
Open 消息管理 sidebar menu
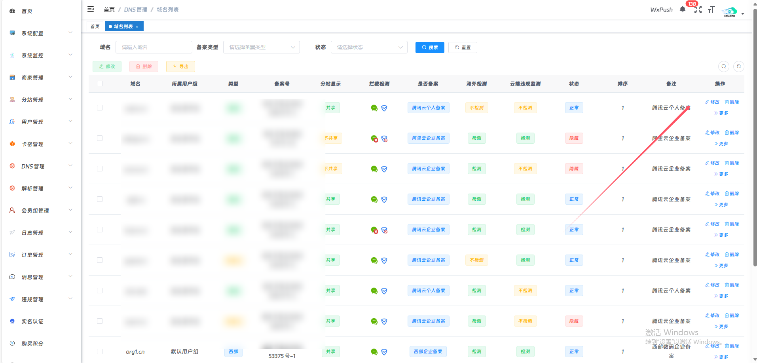pos(40,277)
